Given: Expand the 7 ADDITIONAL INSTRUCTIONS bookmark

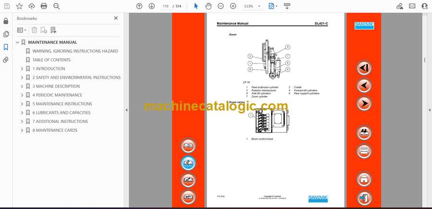Looking at the screenshot, I should 22,122.
